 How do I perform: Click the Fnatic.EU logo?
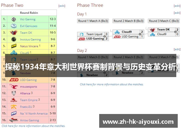14,107
